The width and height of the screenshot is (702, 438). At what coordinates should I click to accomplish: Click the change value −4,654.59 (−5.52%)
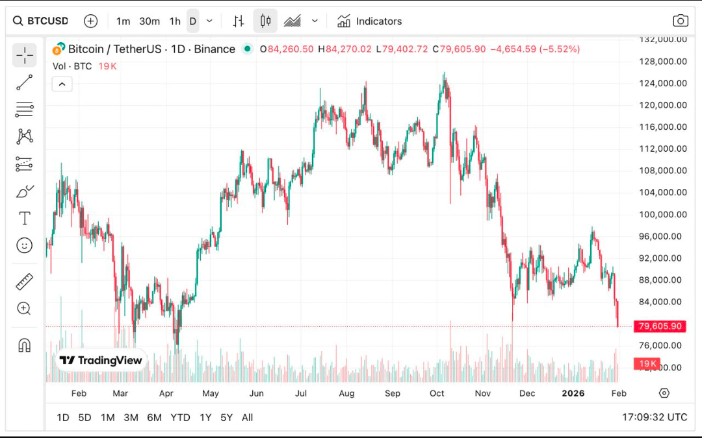[535, 49]
